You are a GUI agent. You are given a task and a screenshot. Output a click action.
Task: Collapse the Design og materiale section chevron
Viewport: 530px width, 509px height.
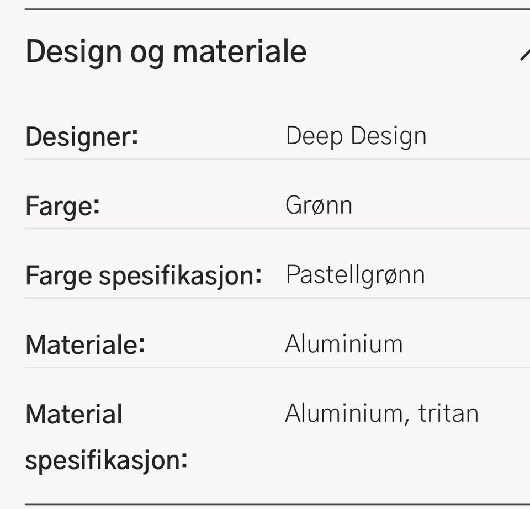point(523,54)
